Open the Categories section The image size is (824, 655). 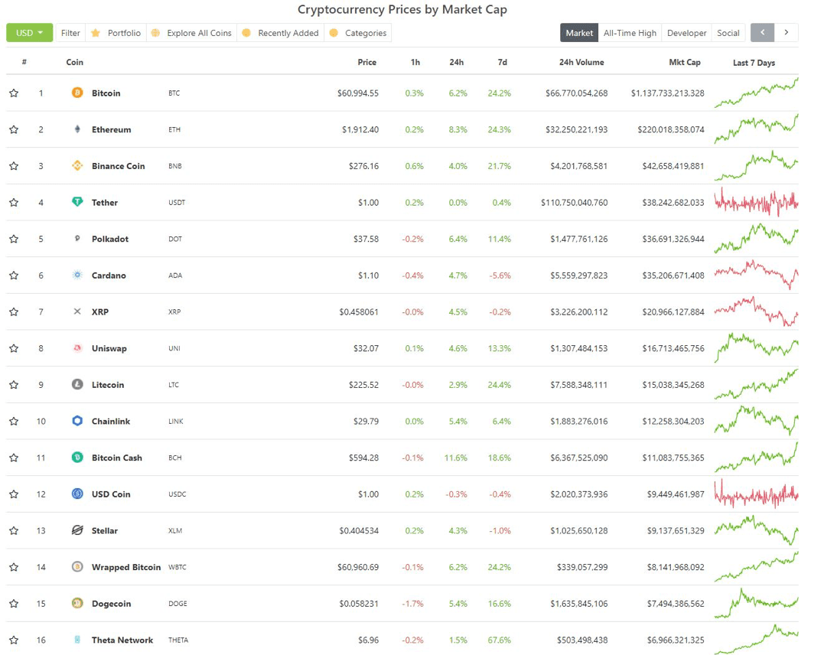point(358,33)
